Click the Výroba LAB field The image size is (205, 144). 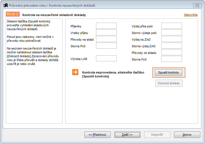(x=106, y=58)
